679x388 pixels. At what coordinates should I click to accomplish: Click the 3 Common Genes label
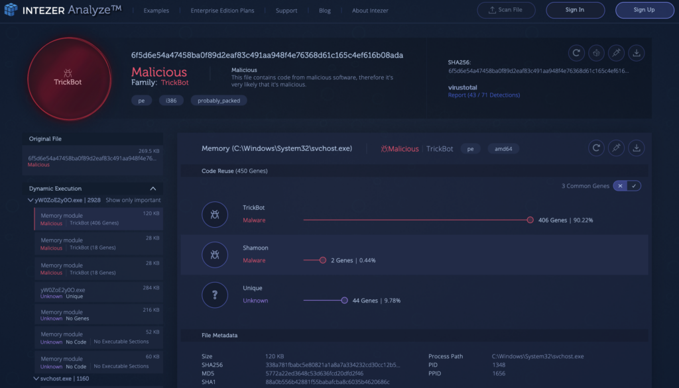click(585, 186)
